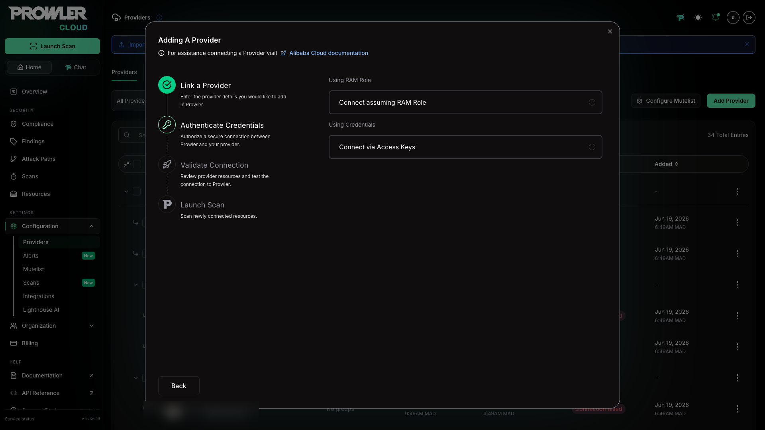Click the Documentation file icon
The height and width of the screenshot is (430, 765).
point(14,375)
